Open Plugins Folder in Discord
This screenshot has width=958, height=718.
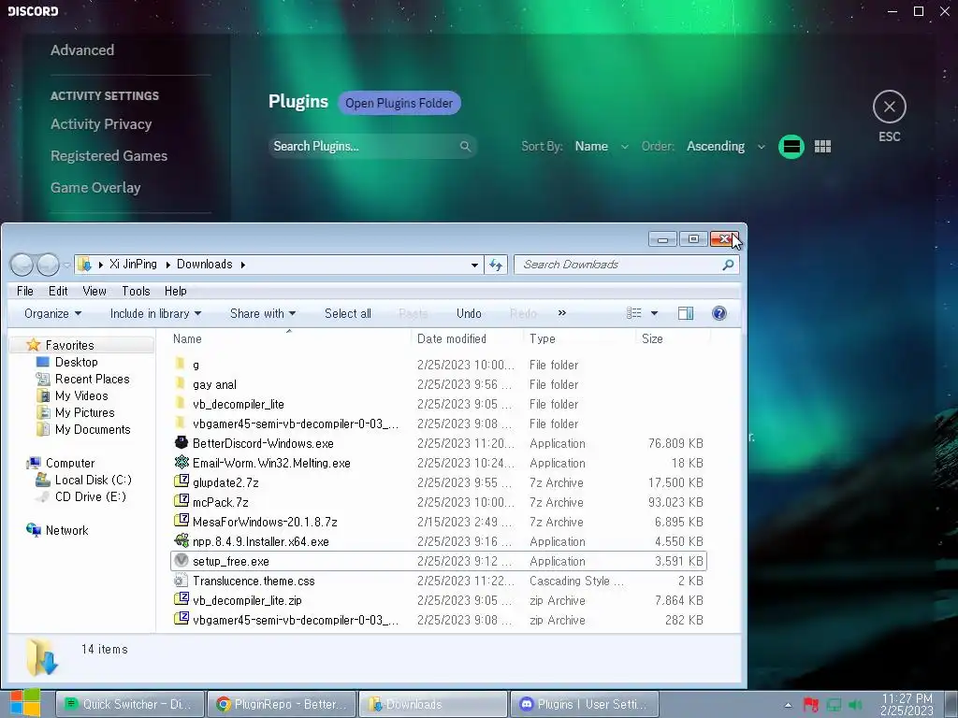point(399,103)
